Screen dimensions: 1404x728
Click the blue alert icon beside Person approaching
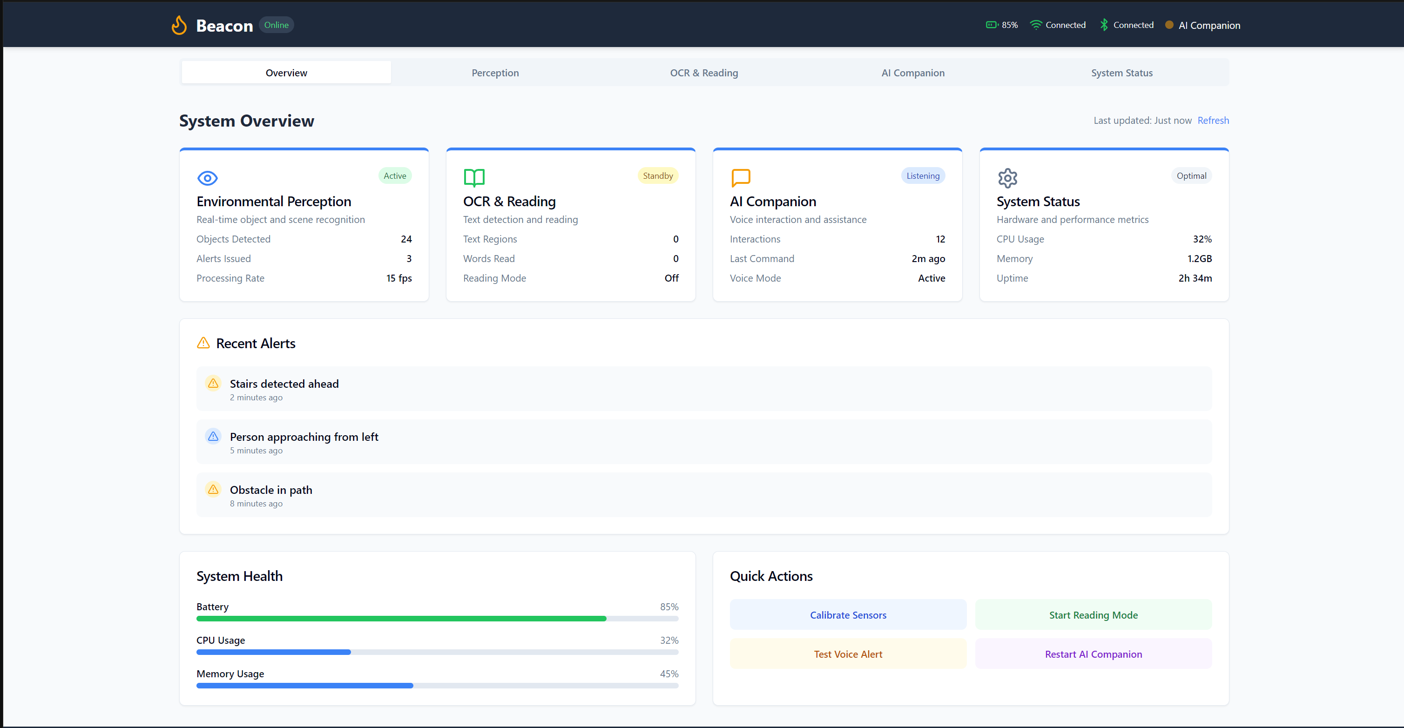point(213,436)
